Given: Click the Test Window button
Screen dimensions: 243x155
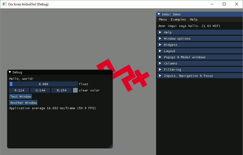Looking at the screenshot, I should pyautogui.click(x=20, y=97).
